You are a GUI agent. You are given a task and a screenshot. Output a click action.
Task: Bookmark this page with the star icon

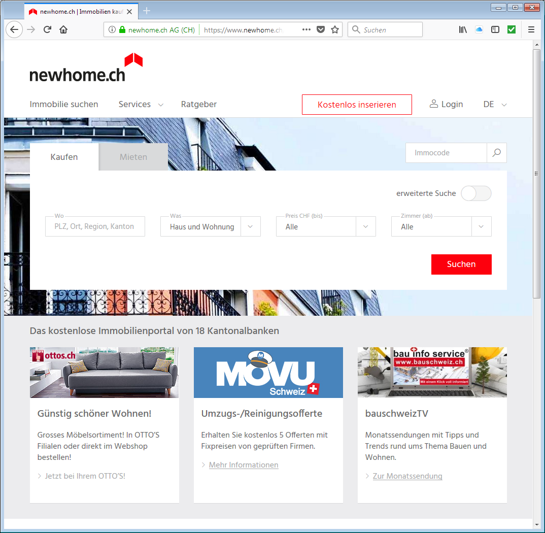pos(335,30)
